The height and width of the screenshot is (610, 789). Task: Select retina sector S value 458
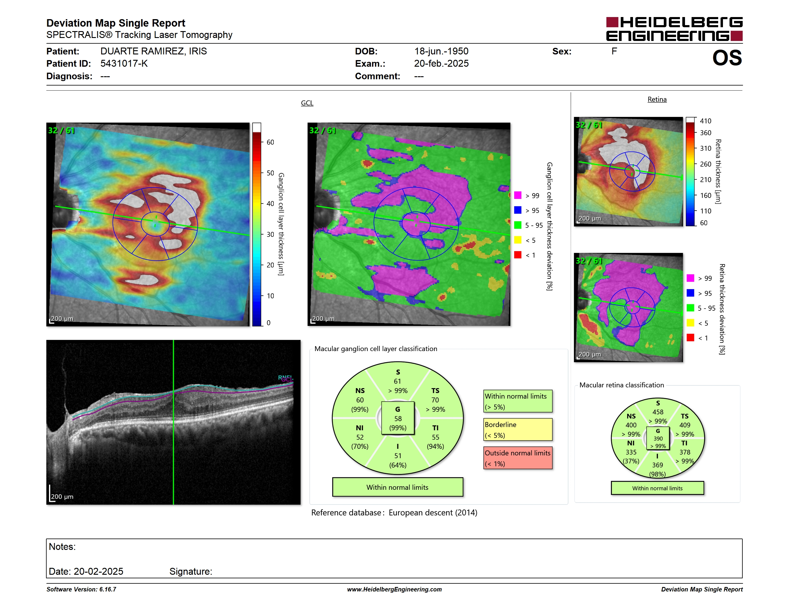(x=658, y=412)
